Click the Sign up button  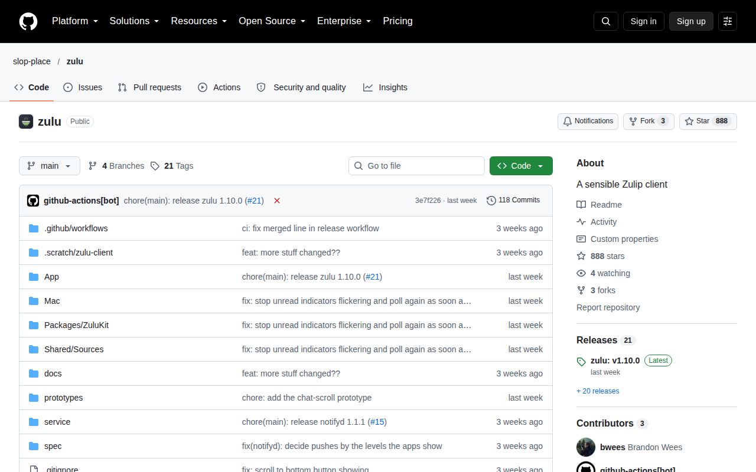[691, 21]
